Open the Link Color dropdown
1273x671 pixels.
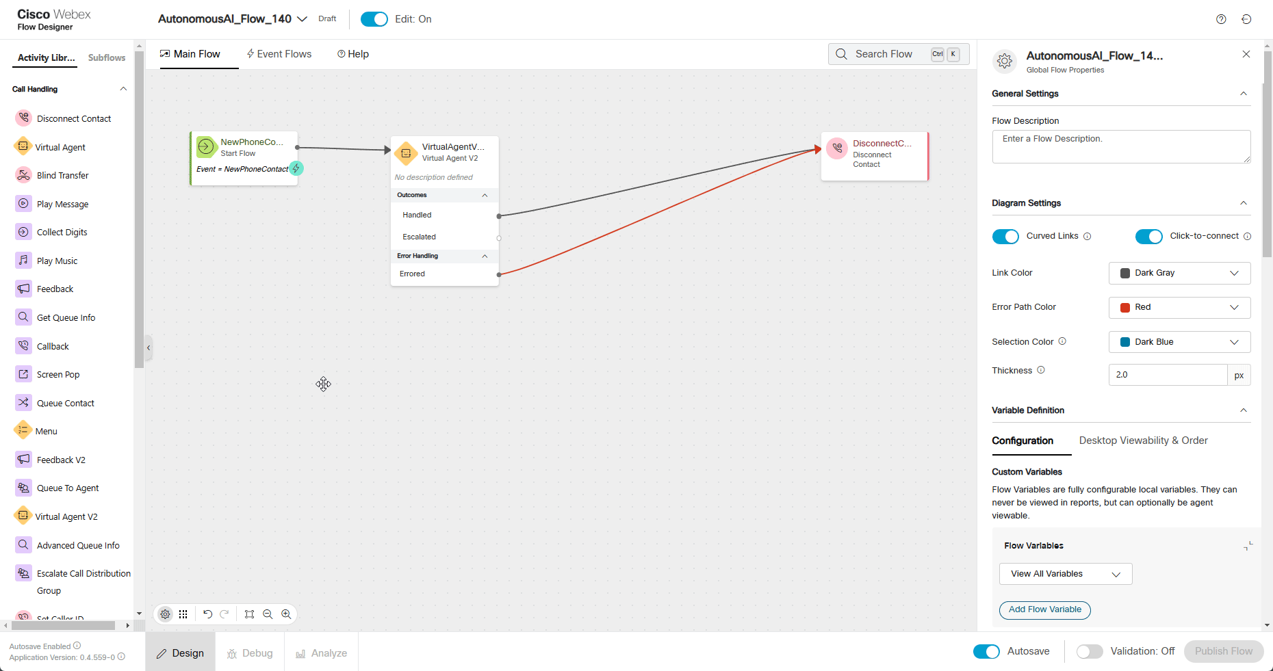coord(1179,273)
